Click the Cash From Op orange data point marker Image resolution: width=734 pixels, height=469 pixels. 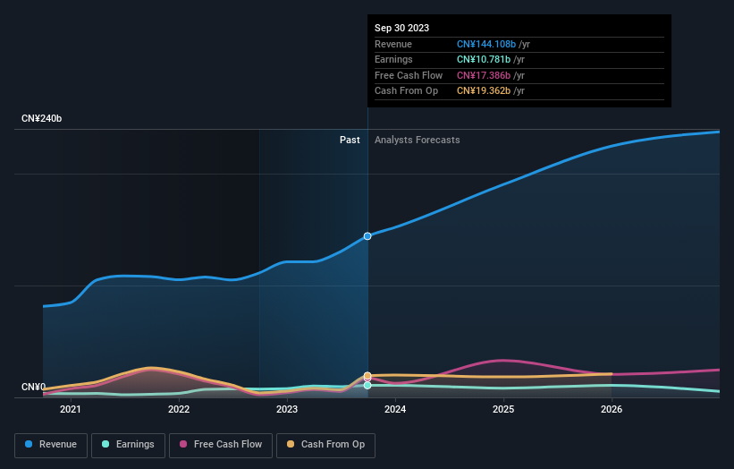coord(367,376)
